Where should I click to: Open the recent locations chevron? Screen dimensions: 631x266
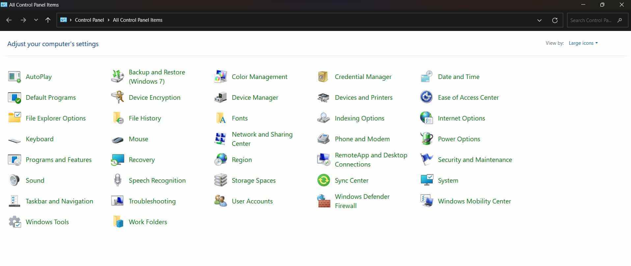(36, 20)
